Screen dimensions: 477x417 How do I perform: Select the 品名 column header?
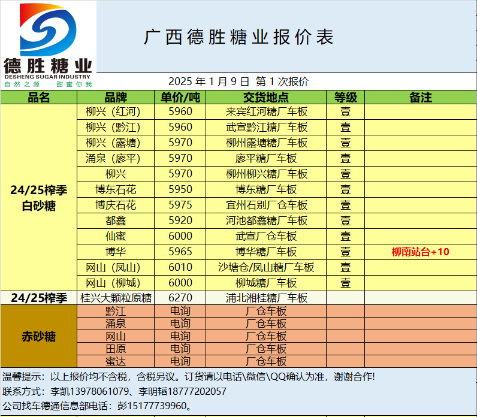39,97
